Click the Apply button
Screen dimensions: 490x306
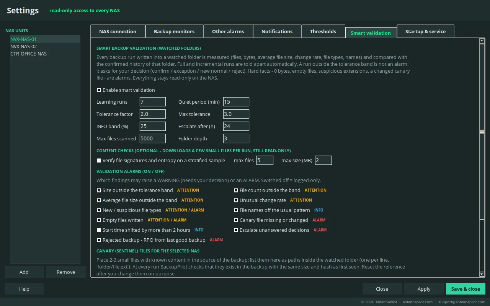tap(424, 289)
